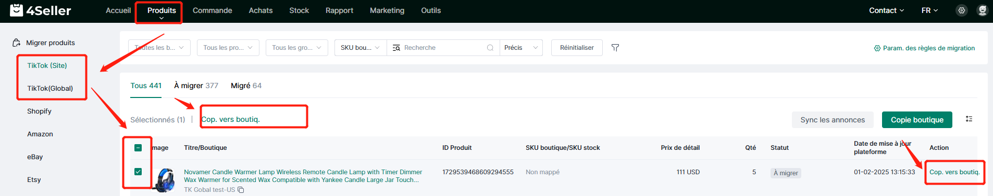Image resolution: width=993 pixels, height=196 pixels.
Task: Open the Accueil menu
Action: tap(118, 10)
